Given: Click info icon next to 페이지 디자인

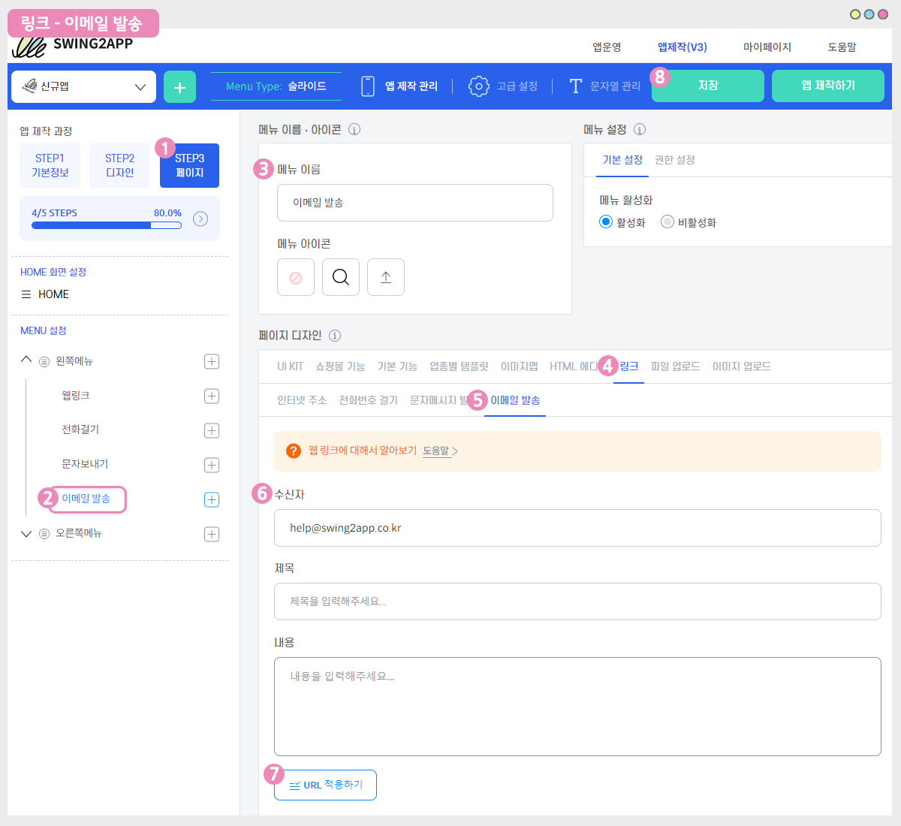Looking at the screenshot, I should pos(335,336).
